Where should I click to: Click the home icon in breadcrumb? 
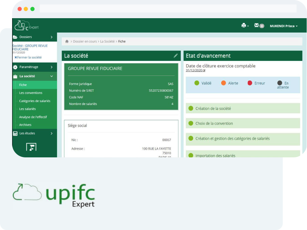pyautogui.click(x=67, y=41)
